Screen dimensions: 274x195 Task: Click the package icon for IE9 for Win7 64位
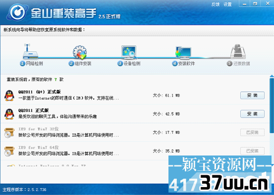tap(9, 151)
